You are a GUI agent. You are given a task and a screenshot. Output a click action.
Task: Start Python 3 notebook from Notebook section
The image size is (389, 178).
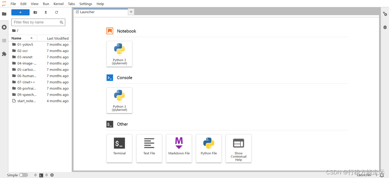coord(119,54)
